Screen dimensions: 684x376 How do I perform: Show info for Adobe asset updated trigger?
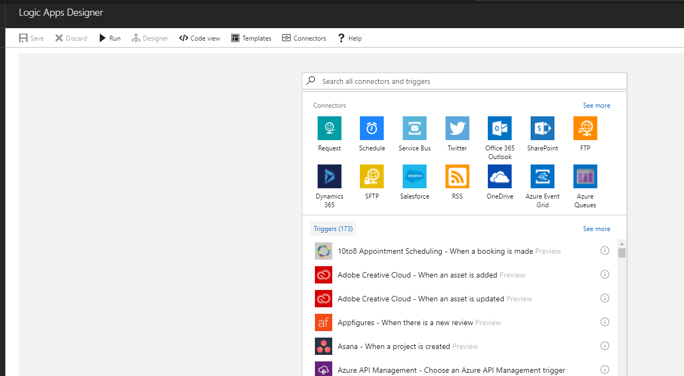click(605, 298)
